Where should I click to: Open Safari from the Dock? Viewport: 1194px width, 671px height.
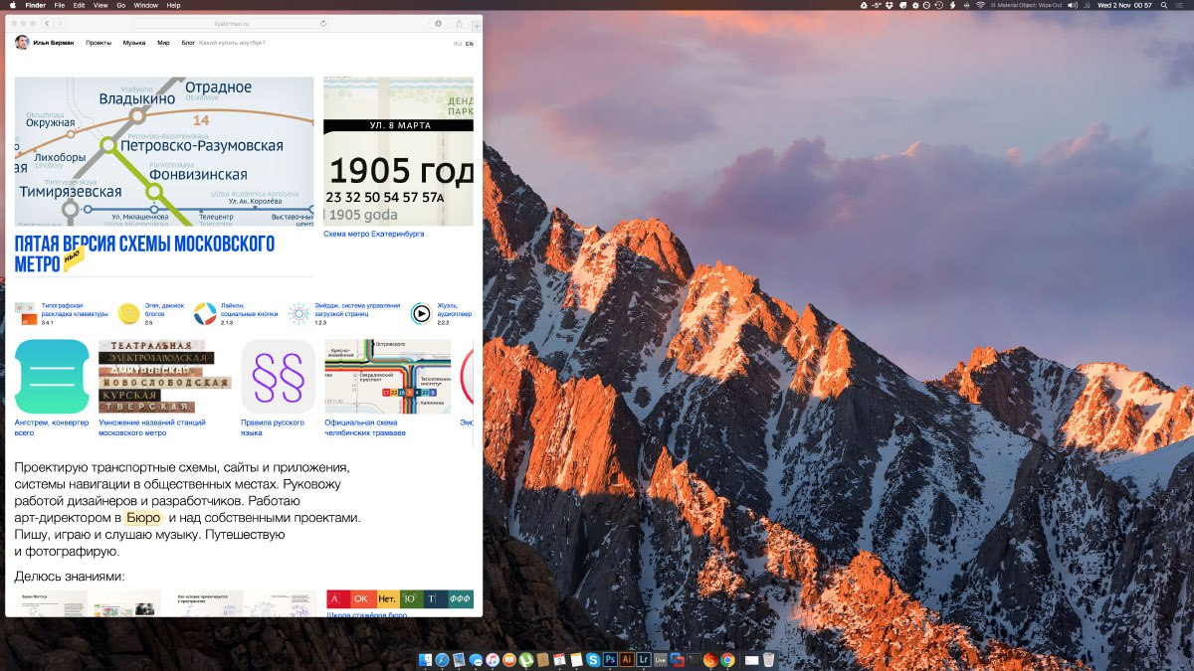pos(442,659)
